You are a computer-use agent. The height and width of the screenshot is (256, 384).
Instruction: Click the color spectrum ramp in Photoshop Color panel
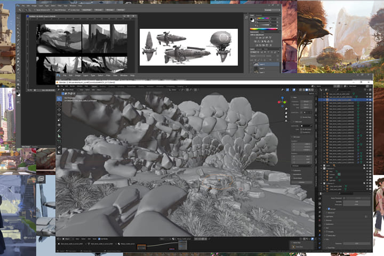click(x=263, y=29)
